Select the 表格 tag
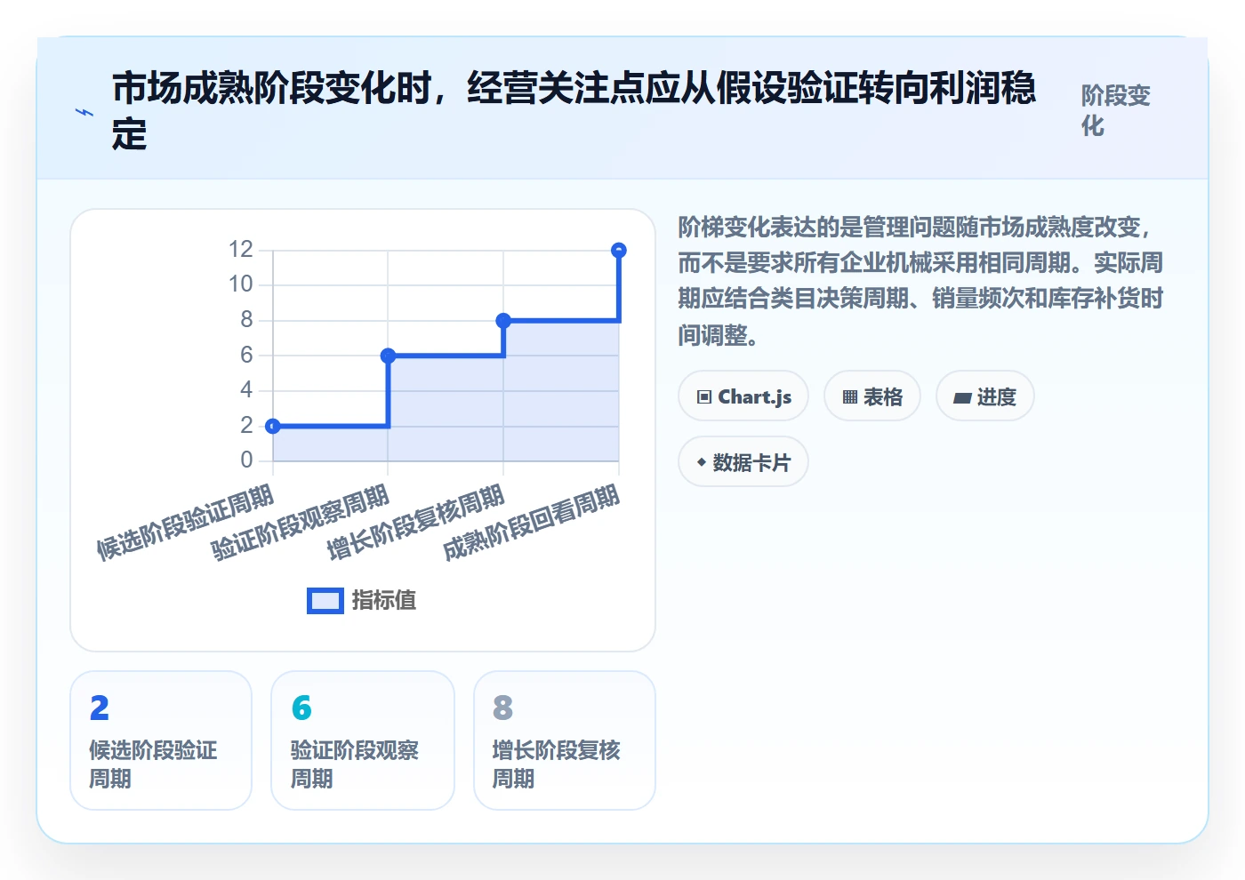 [872, 396]
